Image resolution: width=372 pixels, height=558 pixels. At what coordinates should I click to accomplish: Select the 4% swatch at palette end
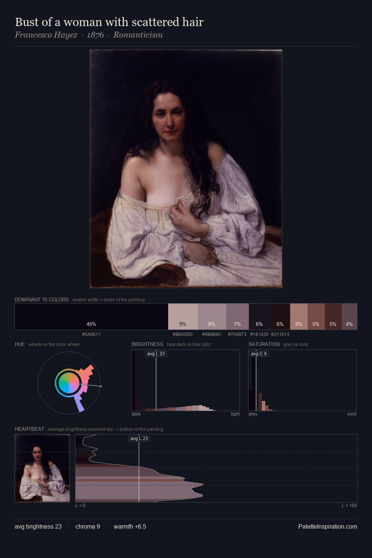pos(350,317)
